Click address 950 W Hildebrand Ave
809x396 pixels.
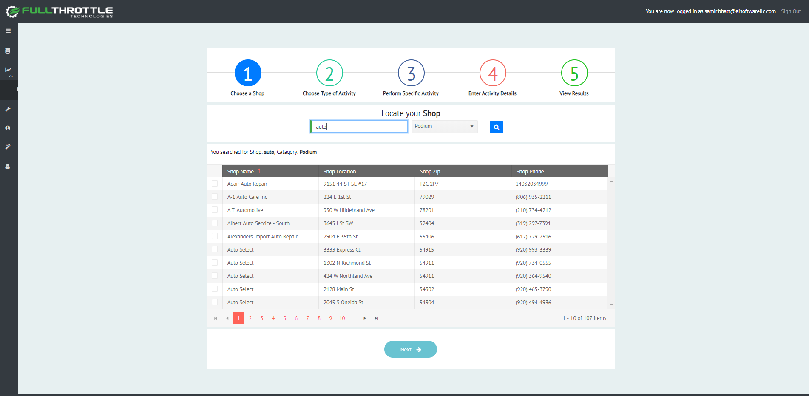click(x=349, y=210)
